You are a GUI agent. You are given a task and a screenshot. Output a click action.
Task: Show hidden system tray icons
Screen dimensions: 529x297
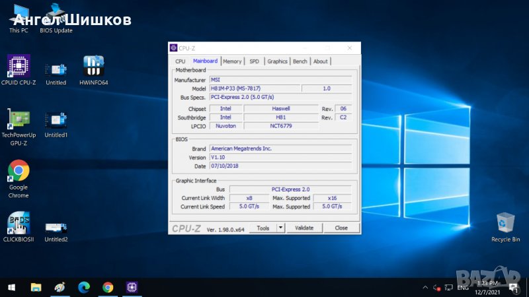click(425, 288)
